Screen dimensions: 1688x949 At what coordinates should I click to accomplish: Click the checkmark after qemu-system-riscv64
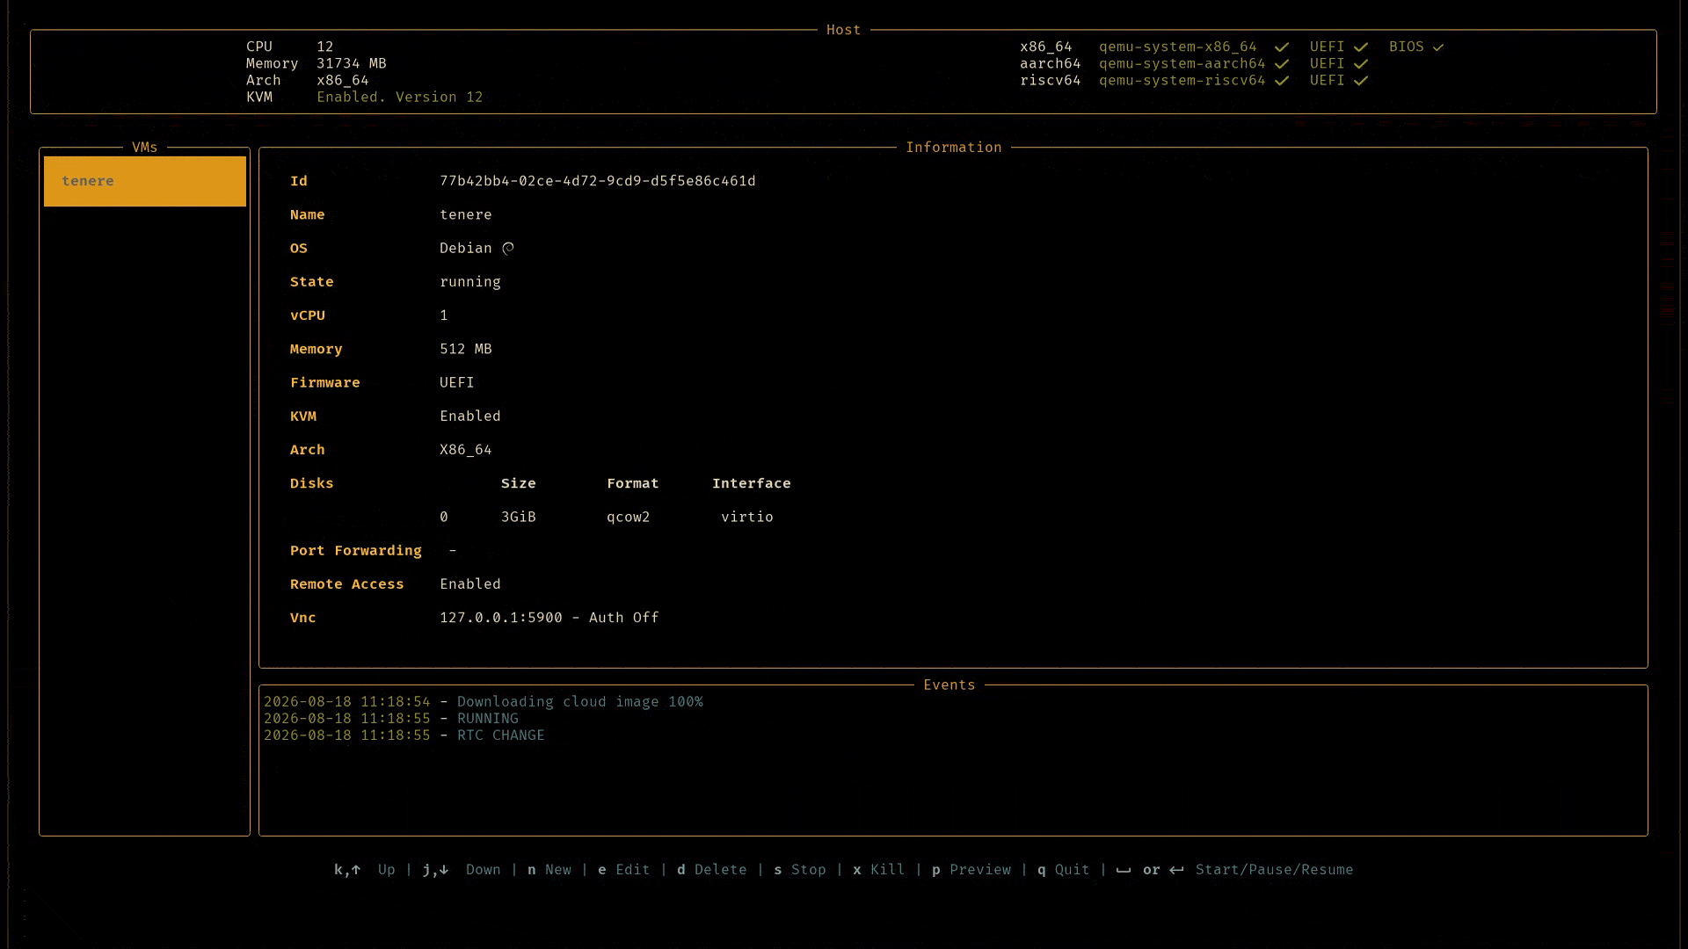pyautogui.click(x=1282, y=81)
